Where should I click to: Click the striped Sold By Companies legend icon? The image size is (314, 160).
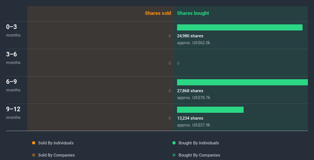coord(34,155)
